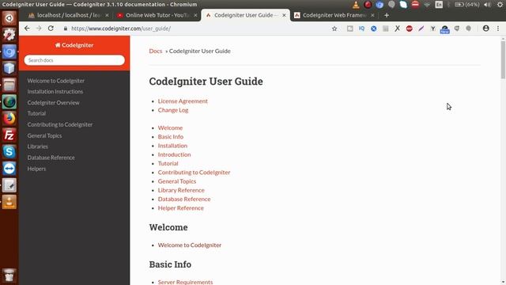Click the Tutorial link in main contents

coord(168,163)
